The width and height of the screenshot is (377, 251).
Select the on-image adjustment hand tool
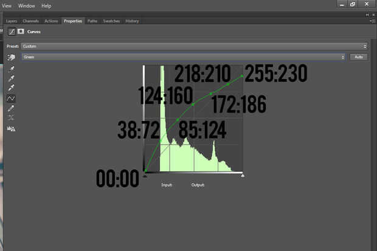coord(11,57)
